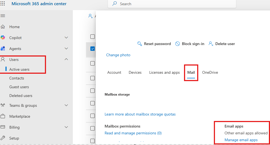Image resolution: width=270 pixels, height=145 pixels.
Task: Expand the Agents menu chevron
Action: tap(66, 48)
